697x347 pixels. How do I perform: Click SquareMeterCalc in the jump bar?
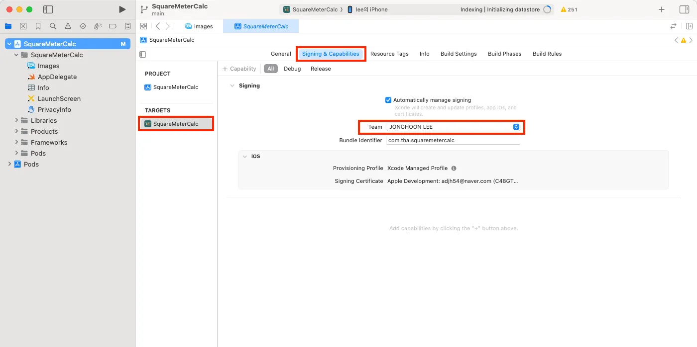tap(167, 40)
